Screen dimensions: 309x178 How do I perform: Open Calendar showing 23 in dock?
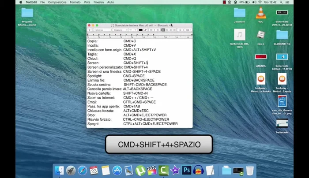pyautogui.click(x=94, y=171)
